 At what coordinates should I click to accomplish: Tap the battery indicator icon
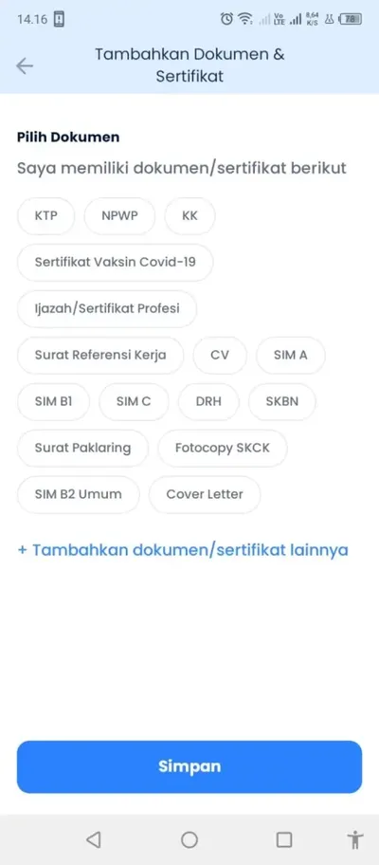[x=351, y=19]
